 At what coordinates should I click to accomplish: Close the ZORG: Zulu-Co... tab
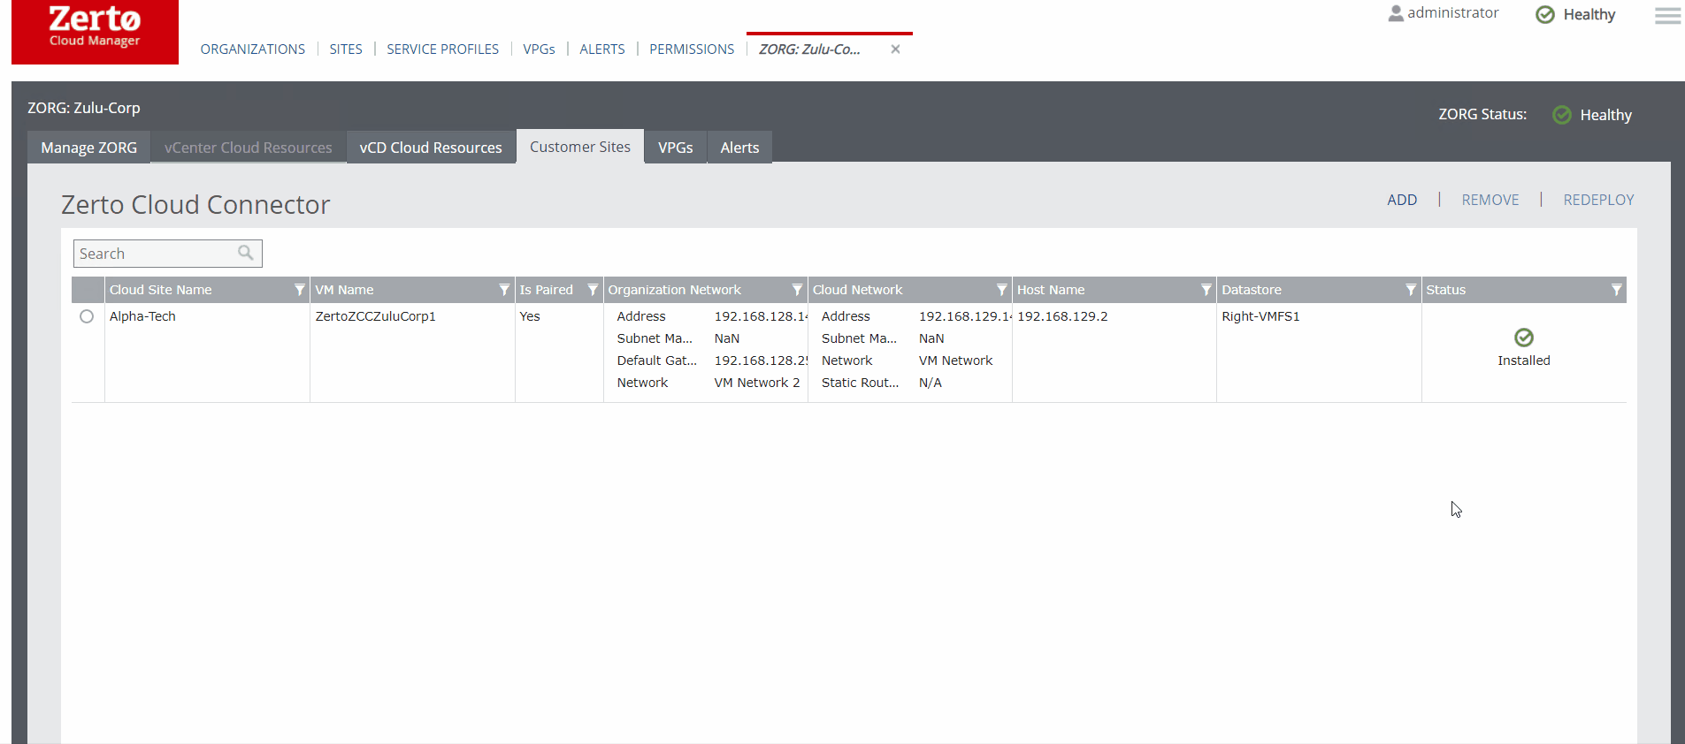coord(895,49)
